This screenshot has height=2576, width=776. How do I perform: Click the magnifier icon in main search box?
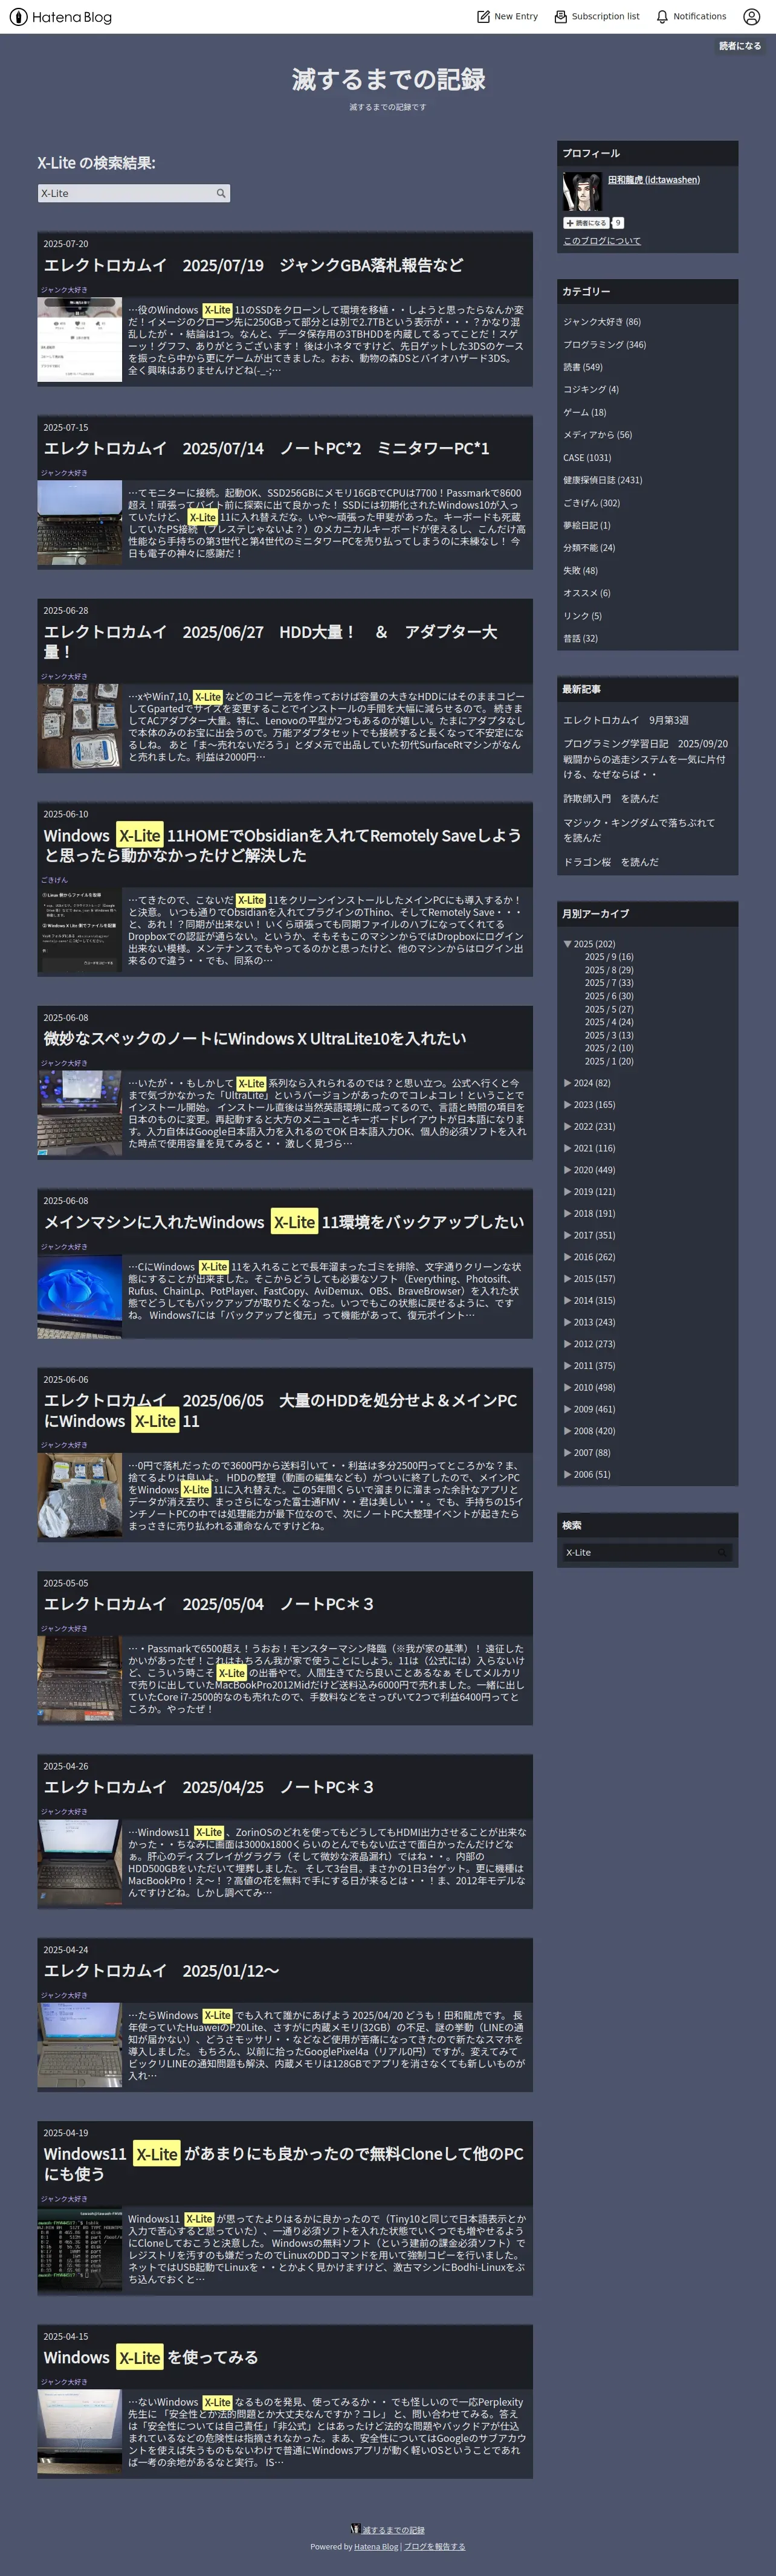(222, 193)
